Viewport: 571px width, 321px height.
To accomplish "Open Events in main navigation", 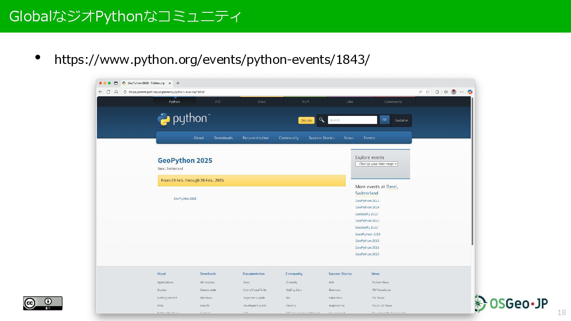I will (x=369, y=138).
